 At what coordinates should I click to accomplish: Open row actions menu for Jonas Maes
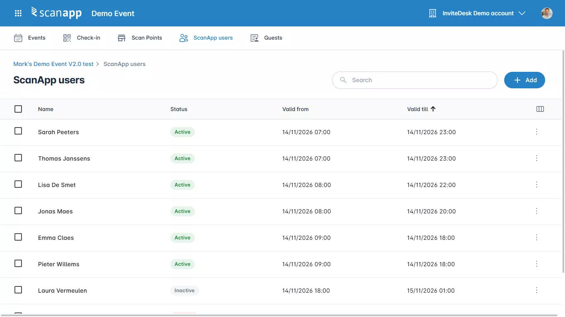[x=536, y=211]
